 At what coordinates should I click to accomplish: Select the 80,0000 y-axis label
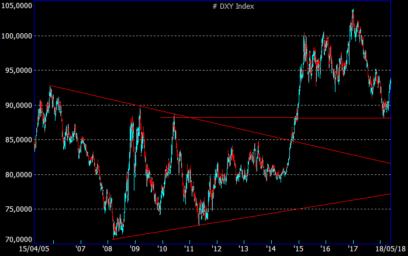click(19, 174)
